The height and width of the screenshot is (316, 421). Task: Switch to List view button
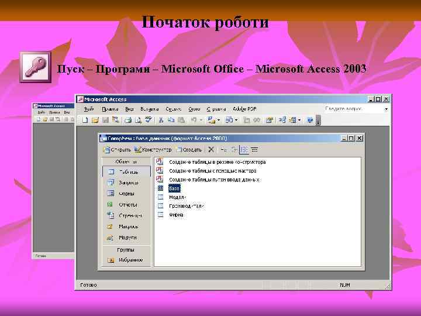pyautogui.click(x=244, y=150)
